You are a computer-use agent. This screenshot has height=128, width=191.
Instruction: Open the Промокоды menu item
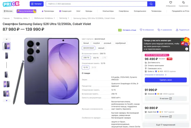(x=48, y=11)
